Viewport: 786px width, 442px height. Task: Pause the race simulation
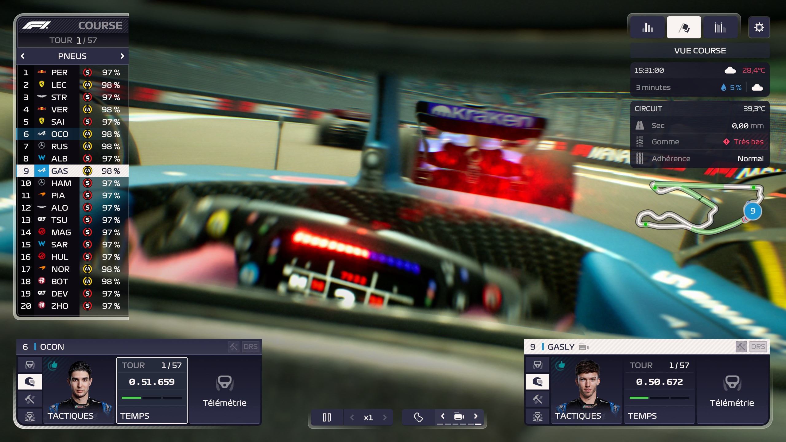coord(327,417)
